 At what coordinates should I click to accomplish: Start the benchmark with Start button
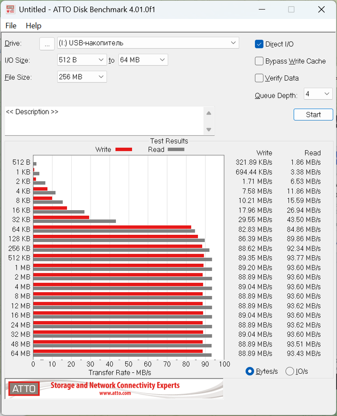(x=313, y=115)
